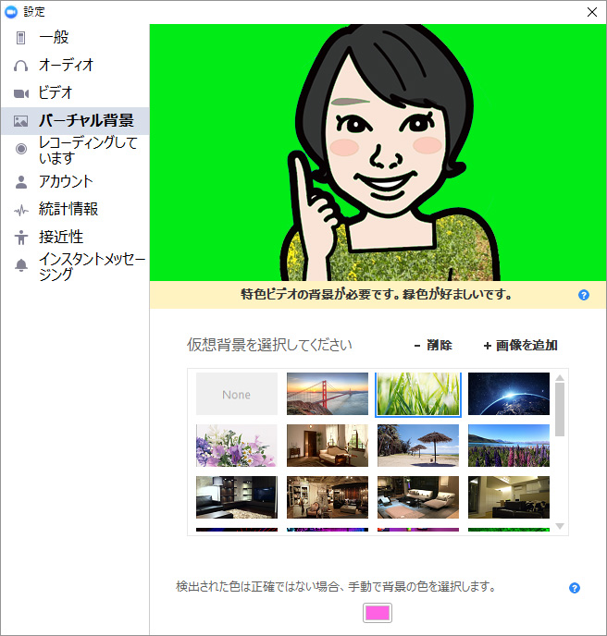The height and width of the screenshot is (636, 607).
Task: Click the camera icon for Video settings
Action: click(20, 93)
